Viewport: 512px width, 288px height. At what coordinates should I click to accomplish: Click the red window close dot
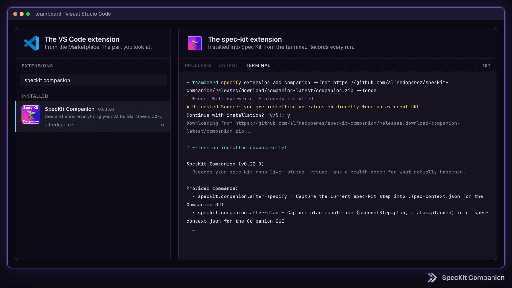[x=15, y=14]
